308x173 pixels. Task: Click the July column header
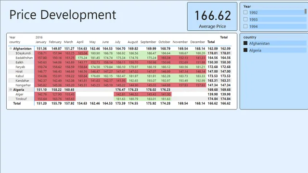(x=117, y=42)
